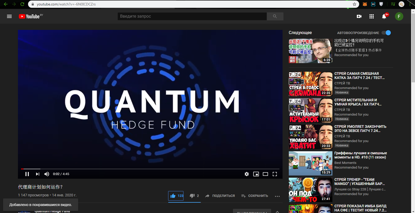Open the SIH extension icon
Screen dimensions: 415x213
[373, 4]
